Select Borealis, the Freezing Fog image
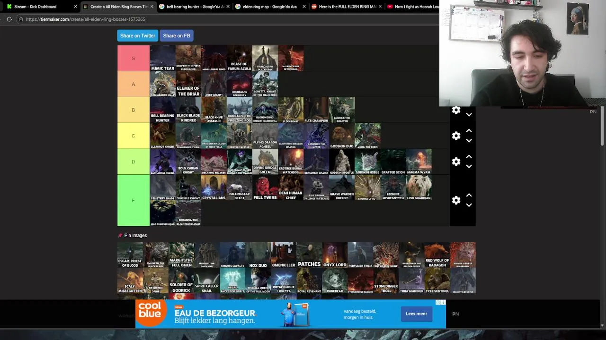 pos(239,110)
